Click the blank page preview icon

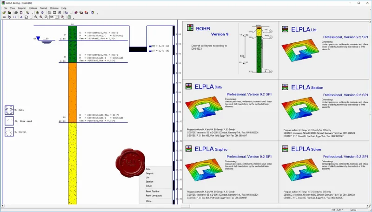coord(21,13)
